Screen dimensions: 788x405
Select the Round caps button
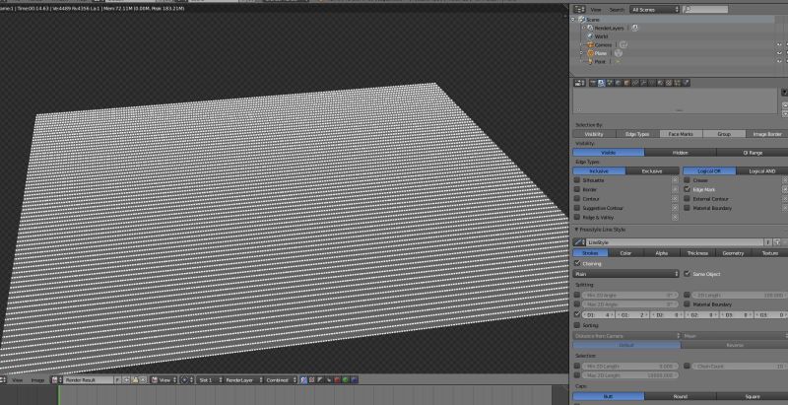680,396
